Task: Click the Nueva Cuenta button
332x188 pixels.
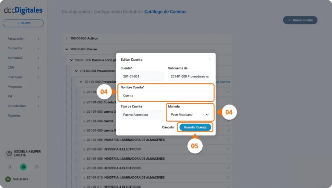Action: [x=300, y=20]
